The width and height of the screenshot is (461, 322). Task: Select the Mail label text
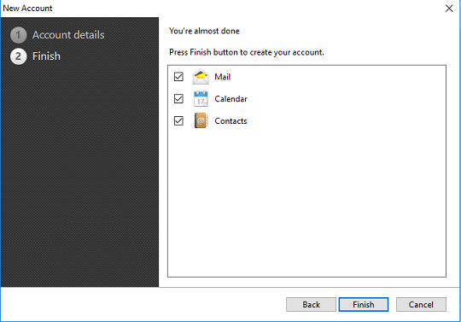coord(222,77)
